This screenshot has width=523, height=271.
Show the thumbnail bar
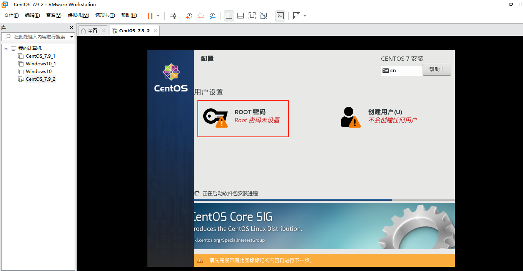pos(240,16)
